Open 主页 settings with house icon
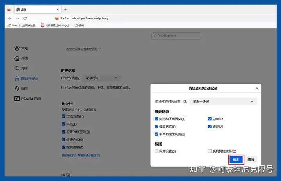Image resolution: width=281 pixels, height=181 pixels. pyautogui.click(x=17, y=58)
